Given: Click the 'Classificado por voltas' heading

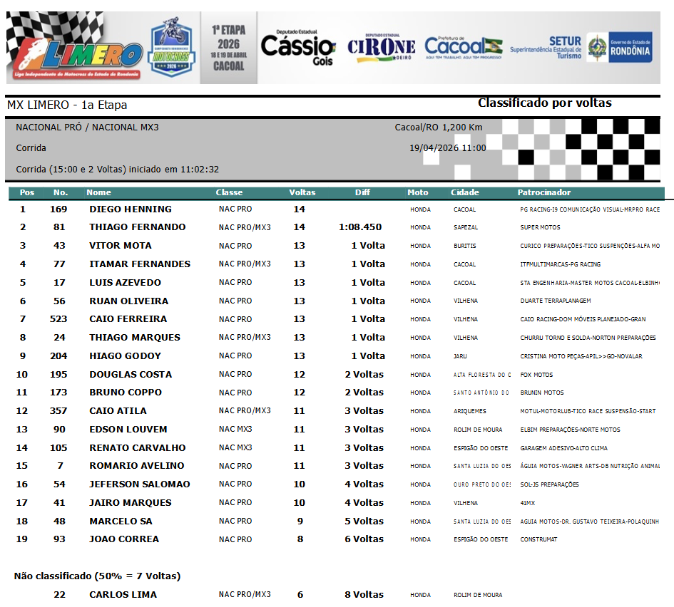Looking at the screenshot, I should tap(544, 103).
